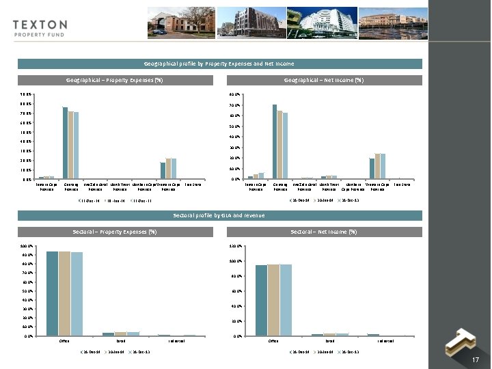Click tan Office bar in Sectoral Net Income
Screen dimensions: 492x369
click(x=273, y=300)
